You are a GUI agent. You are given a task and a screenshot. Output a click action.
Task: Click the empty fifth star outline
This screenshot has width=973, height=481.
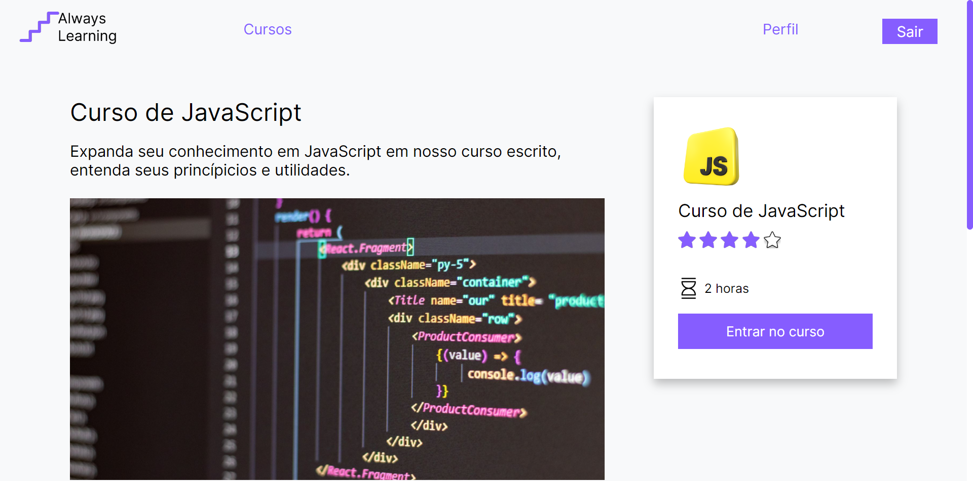click(772, 240)
